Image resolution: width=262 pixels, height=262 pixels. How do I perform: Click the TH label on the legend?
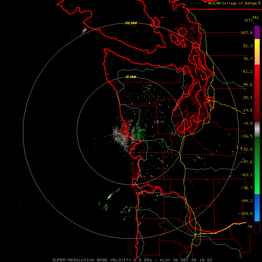coord(250,226)
